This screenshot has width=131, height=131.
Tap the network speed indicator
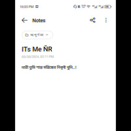point(84,7)
